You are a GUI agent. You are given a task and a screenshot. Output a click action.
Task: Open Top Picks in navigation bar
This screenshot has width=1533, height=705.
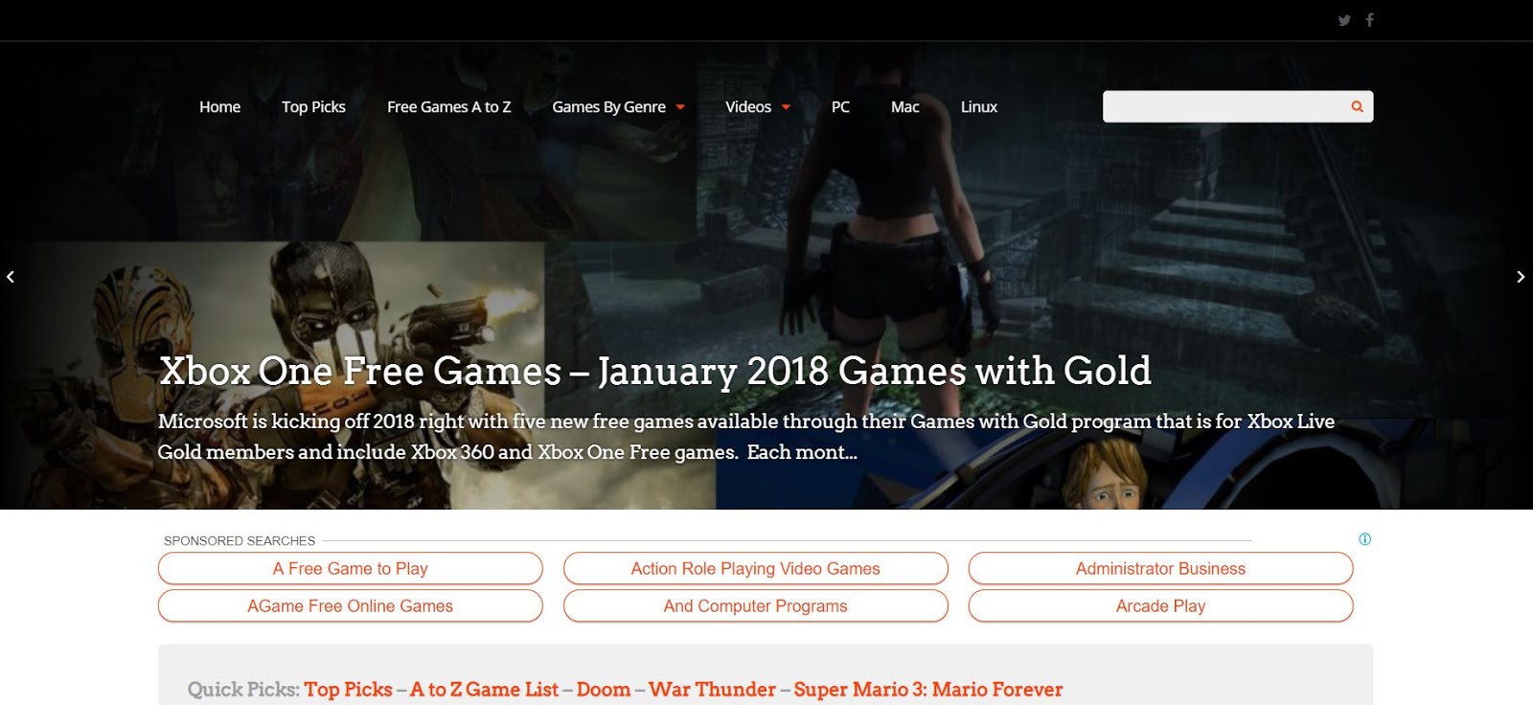tap(313, 107)
